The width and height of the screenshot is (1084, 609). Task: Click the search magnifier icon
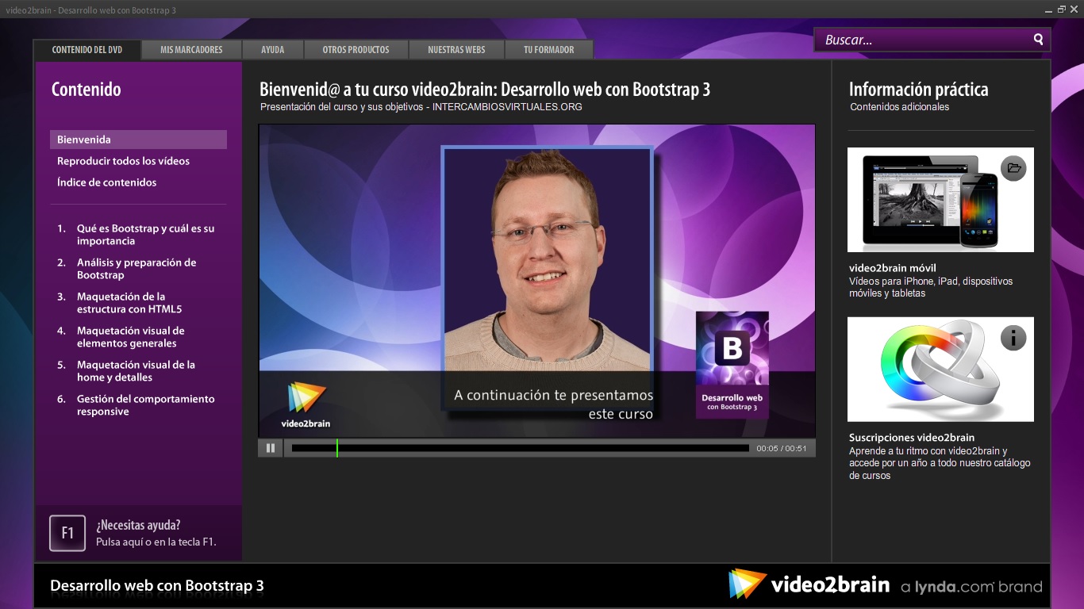(x=1038, y=39)
